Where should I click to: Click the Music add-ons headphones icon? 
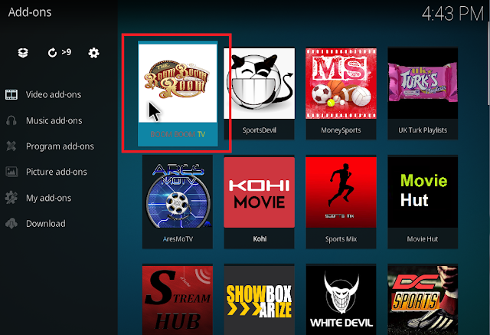tap(11, 120)
